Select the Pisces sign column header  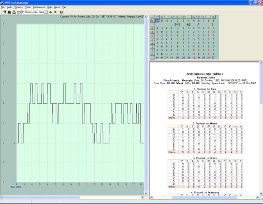213,17
